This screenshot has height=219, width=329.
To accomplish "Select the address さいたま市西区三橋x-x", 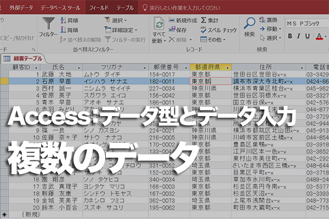I will [269, 165].
